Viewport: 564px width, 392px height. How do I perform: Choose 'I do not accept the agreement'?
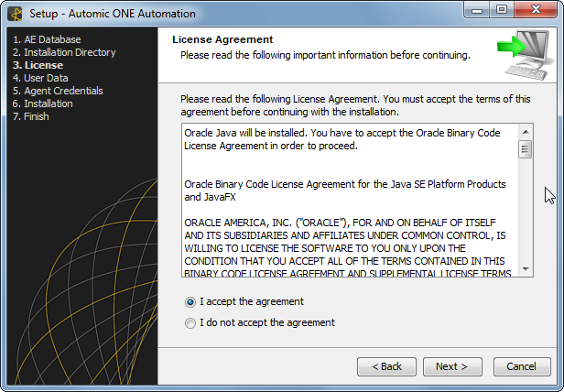[x=190, y=322]
